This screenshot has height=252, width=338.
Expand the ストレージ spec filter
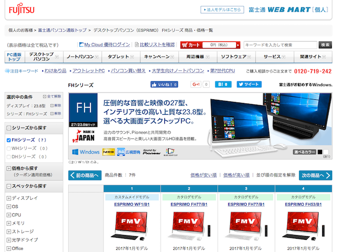click(8, 232)
